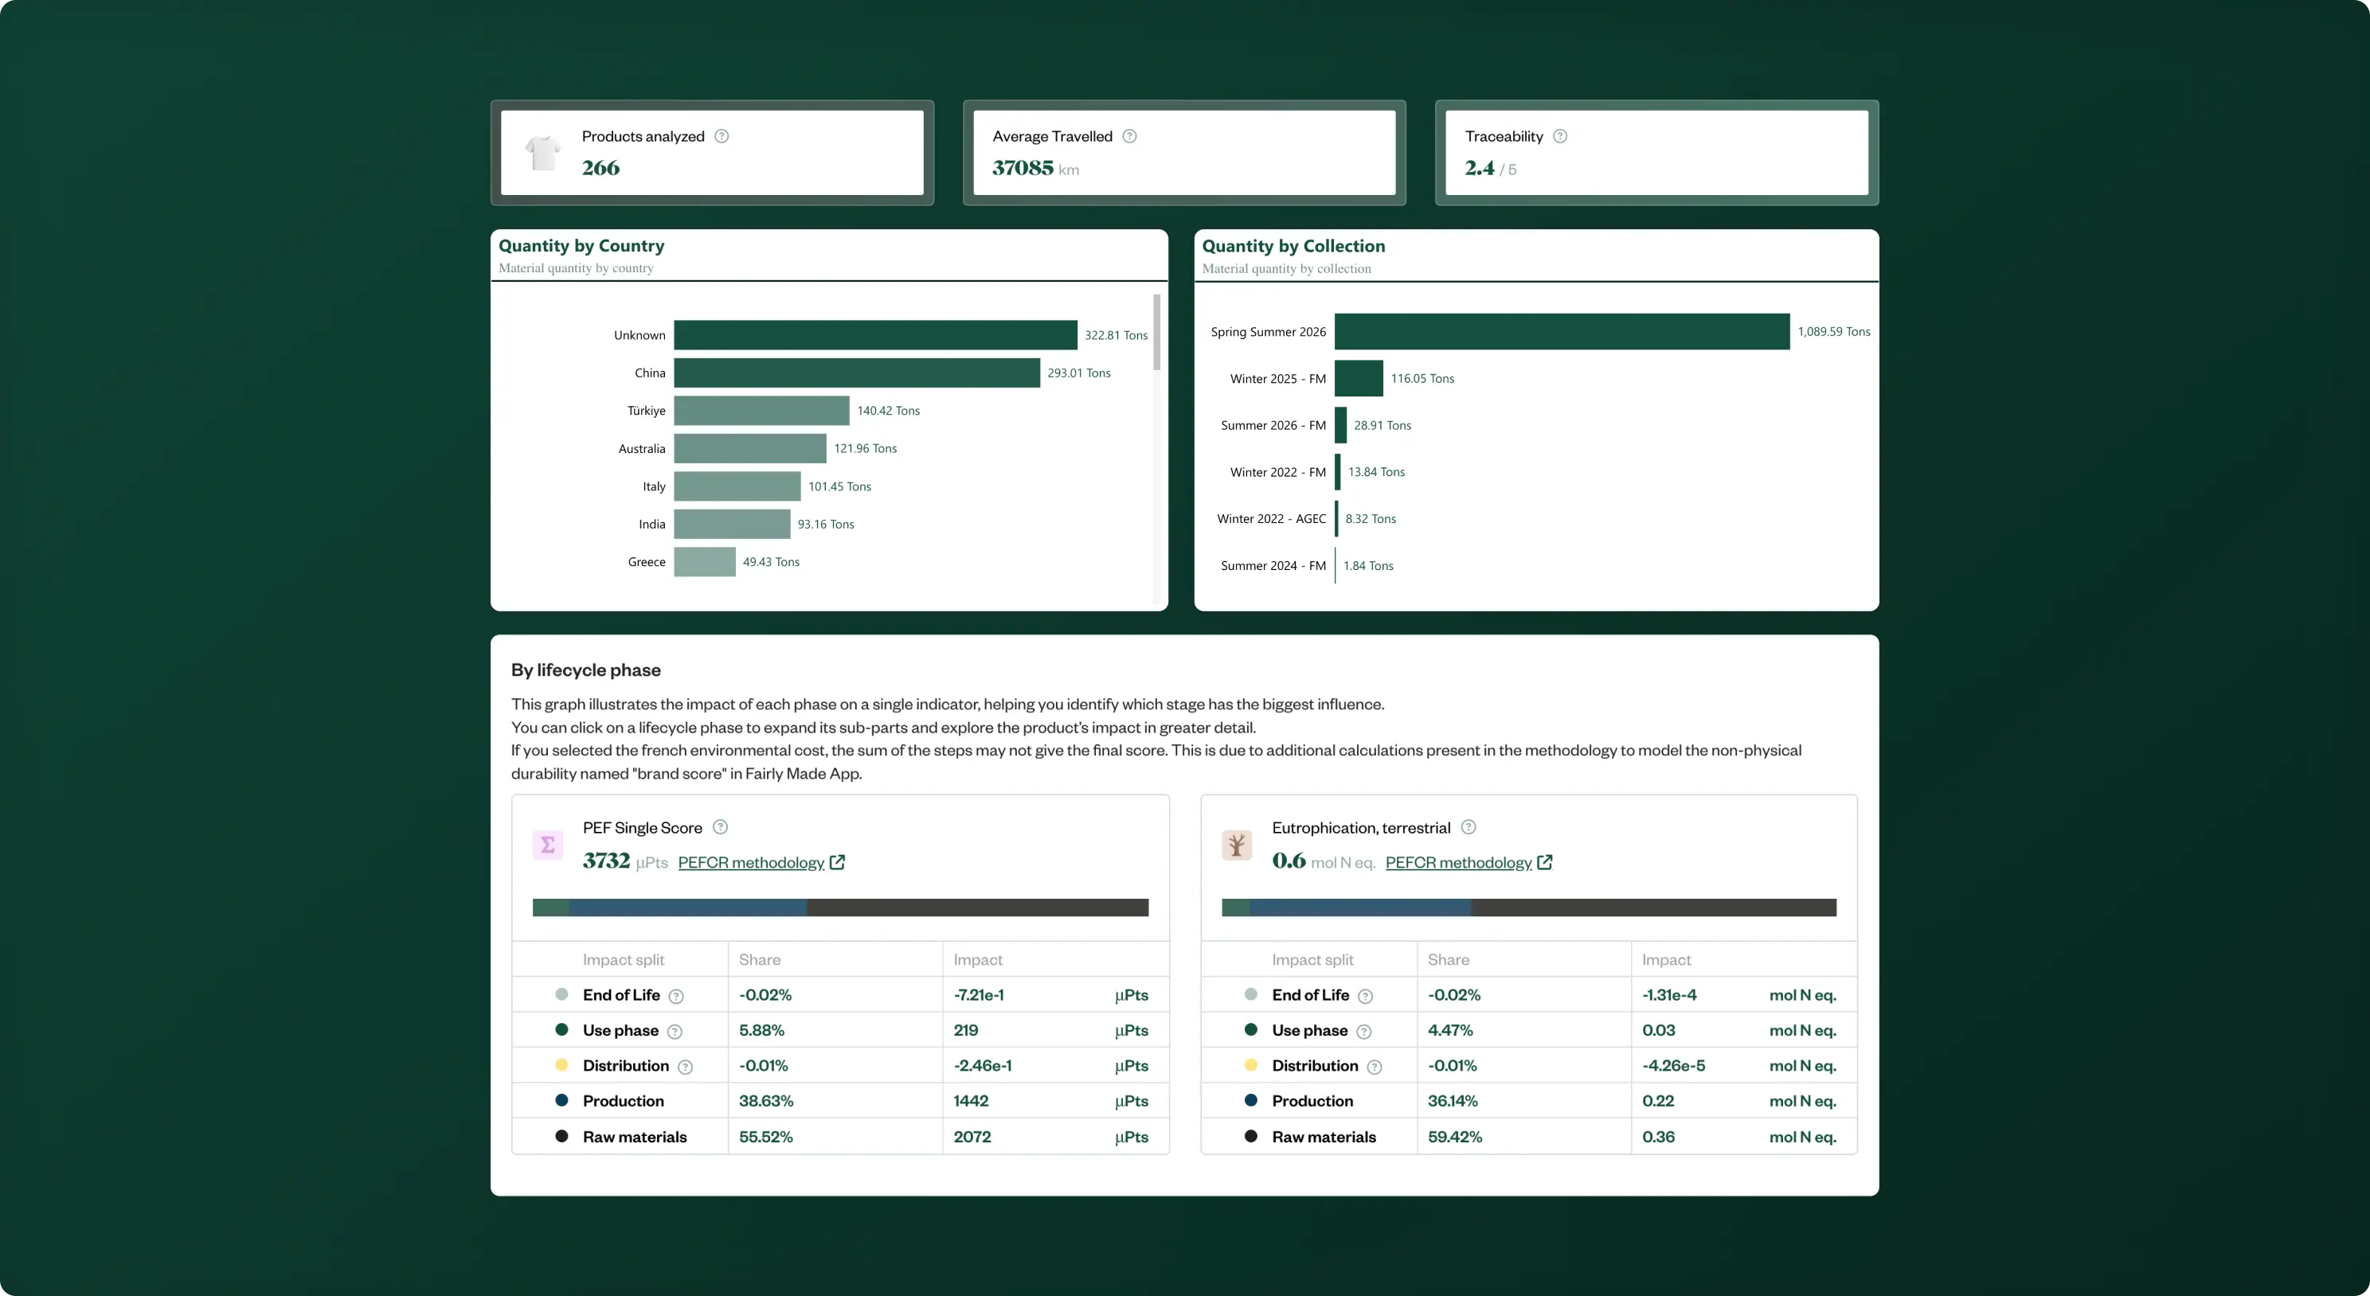2370x1296 pixels.
Task: Click Use phase green dot in PEF table
Action: click(x=561, y=1029)
